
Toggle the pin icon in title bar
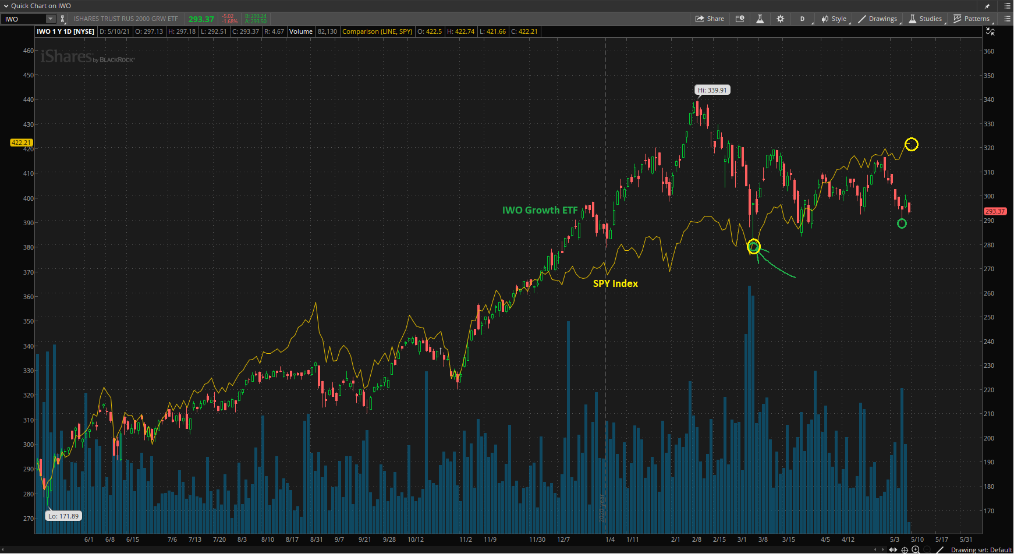click(x=987, y=6)
